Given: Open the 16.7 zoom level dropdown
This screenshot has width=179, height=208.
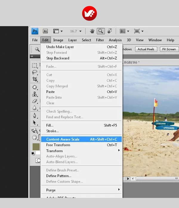Looking at the screenshot, I should (x=80, y=31).
